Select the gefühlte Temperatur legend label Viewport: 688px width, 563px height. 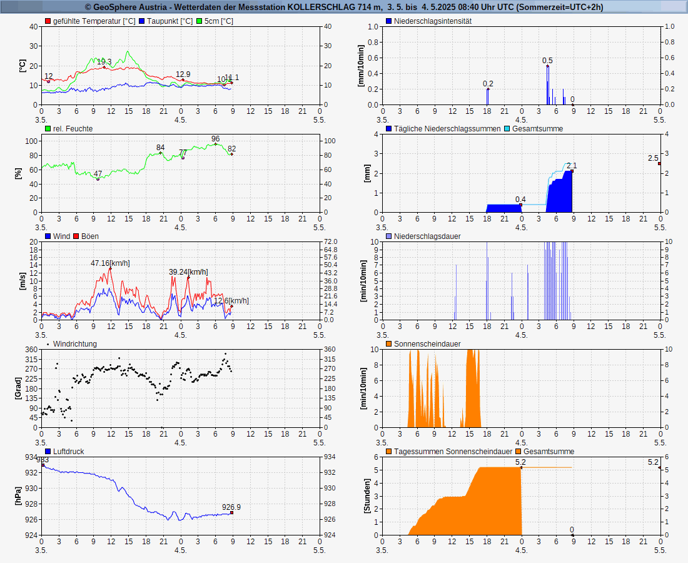[94, 21]
